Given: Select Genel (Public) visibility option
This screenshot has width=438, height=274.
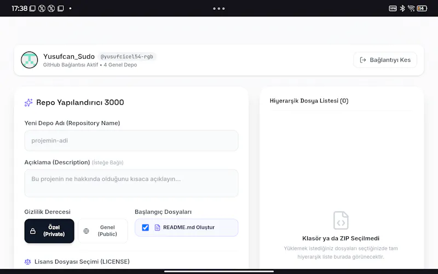Looking at the screenshot, I should click(103, 231).
